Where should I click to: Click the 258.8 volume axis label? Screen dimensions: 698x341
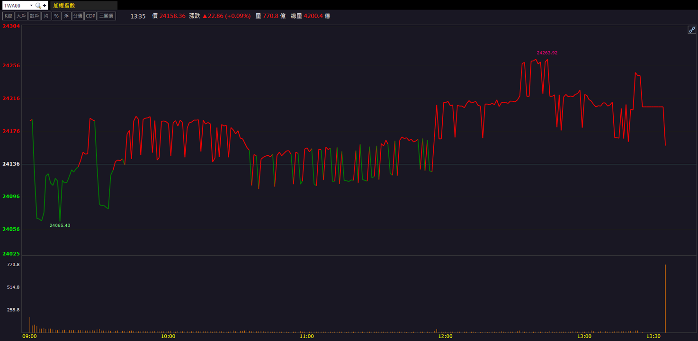[13, 310]
